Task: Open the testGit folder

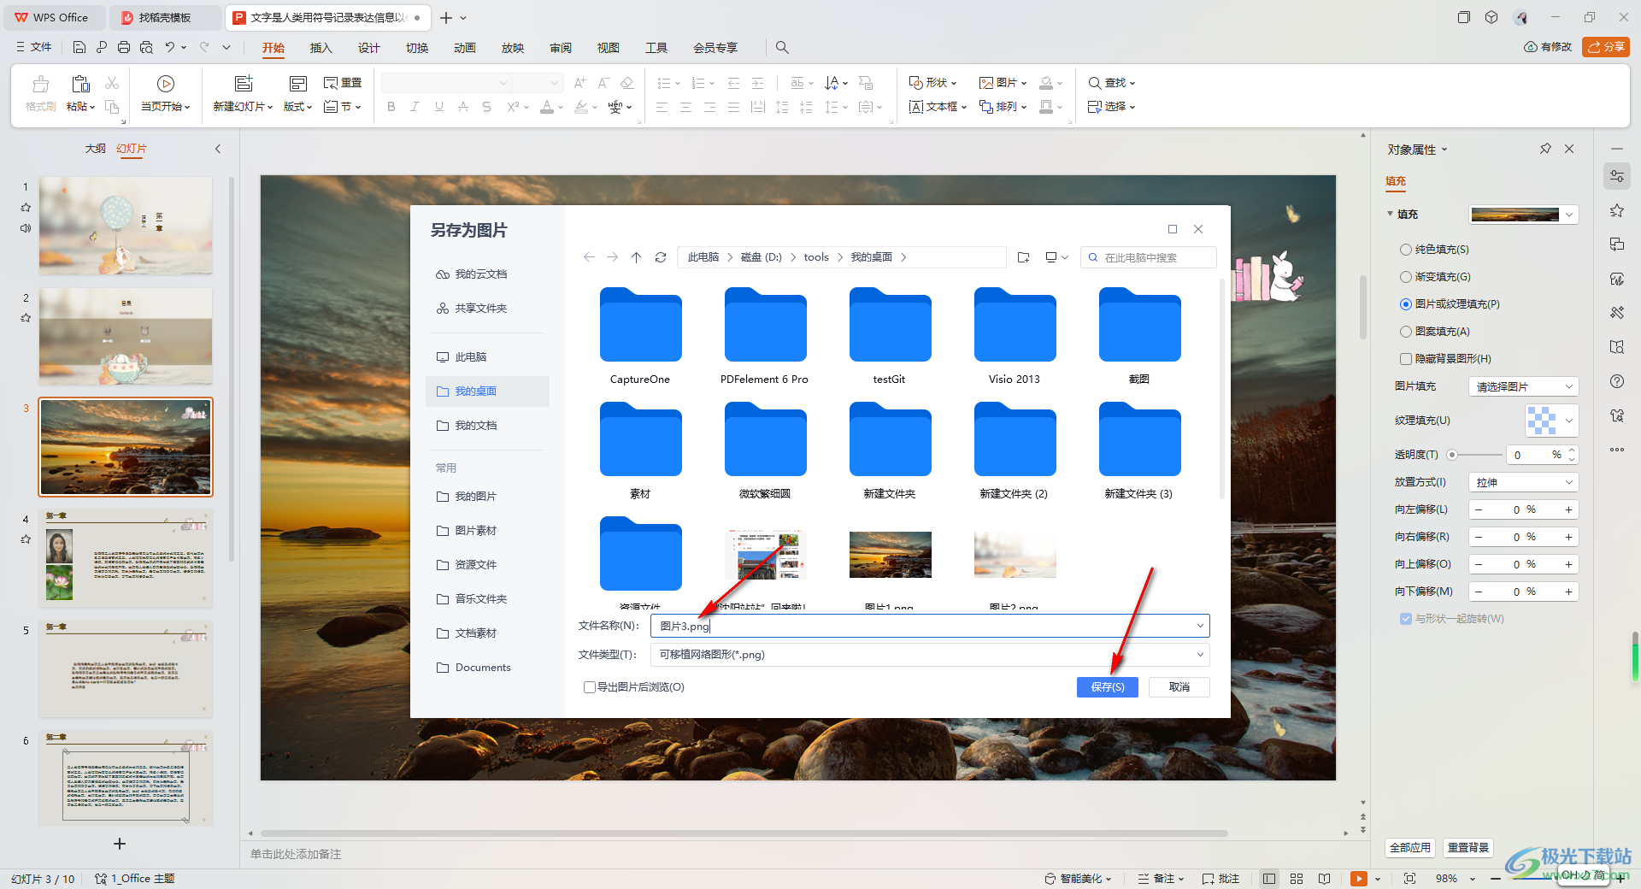Action: coord(889,337)
